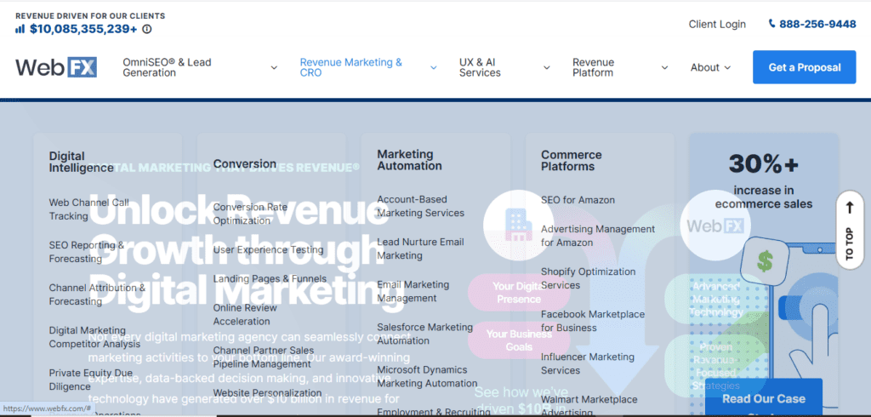871x417 pixels.
Task: Open User Experience Testing
Action: [268, 249]
